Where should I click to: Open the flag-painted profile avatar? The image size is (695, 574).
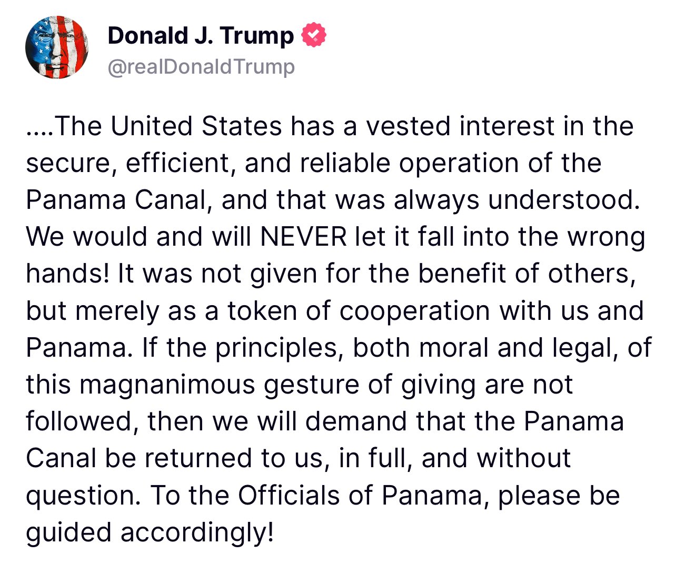[57, 48]
